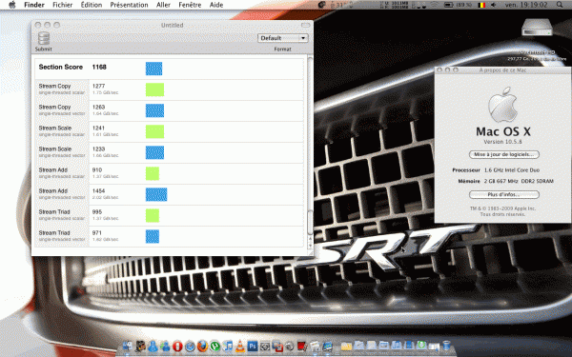
Task: Click the 2 GB 667 MHz DDR2 SDRAM text
Action: click(x=519, y=181)
